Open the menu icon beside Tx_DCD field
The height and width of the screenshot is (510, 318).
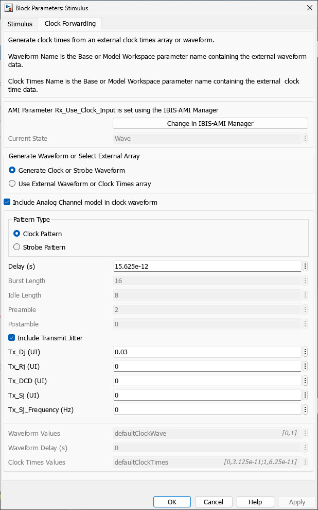pos(306,381)
